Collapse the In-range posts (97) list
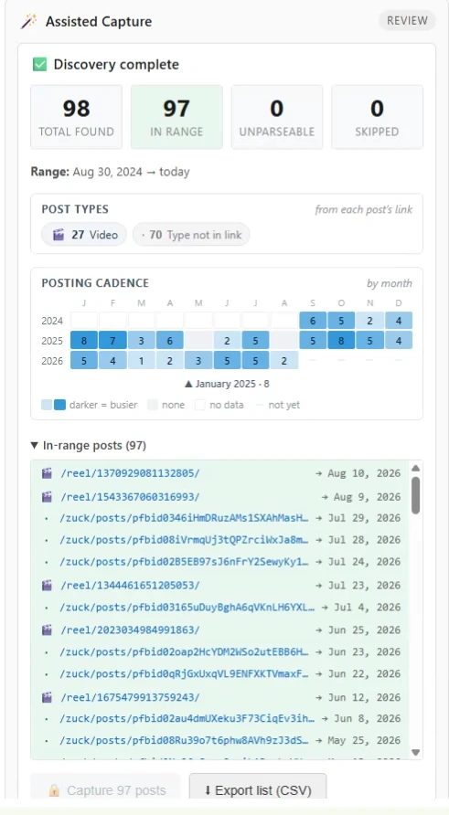 pos(89,446)
